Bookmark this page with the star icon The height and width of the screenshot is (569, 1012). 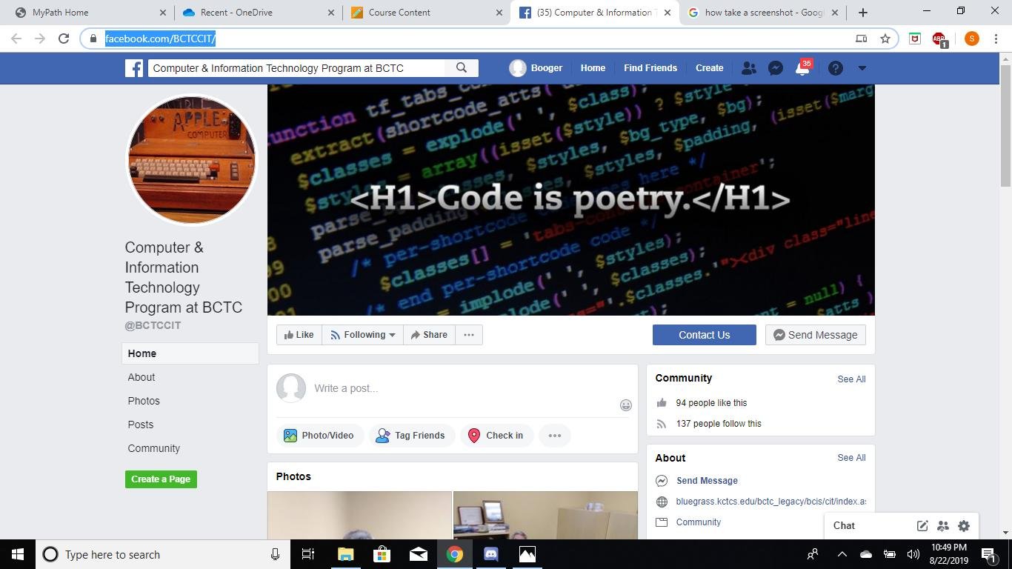[x=885, y=39]
